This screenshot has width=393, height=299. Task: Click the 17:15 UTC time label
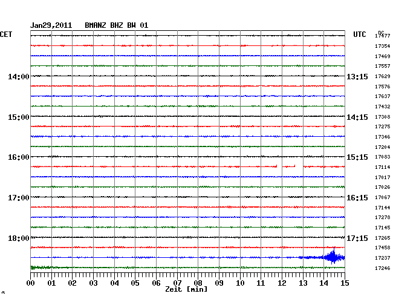tap(357, 238)
